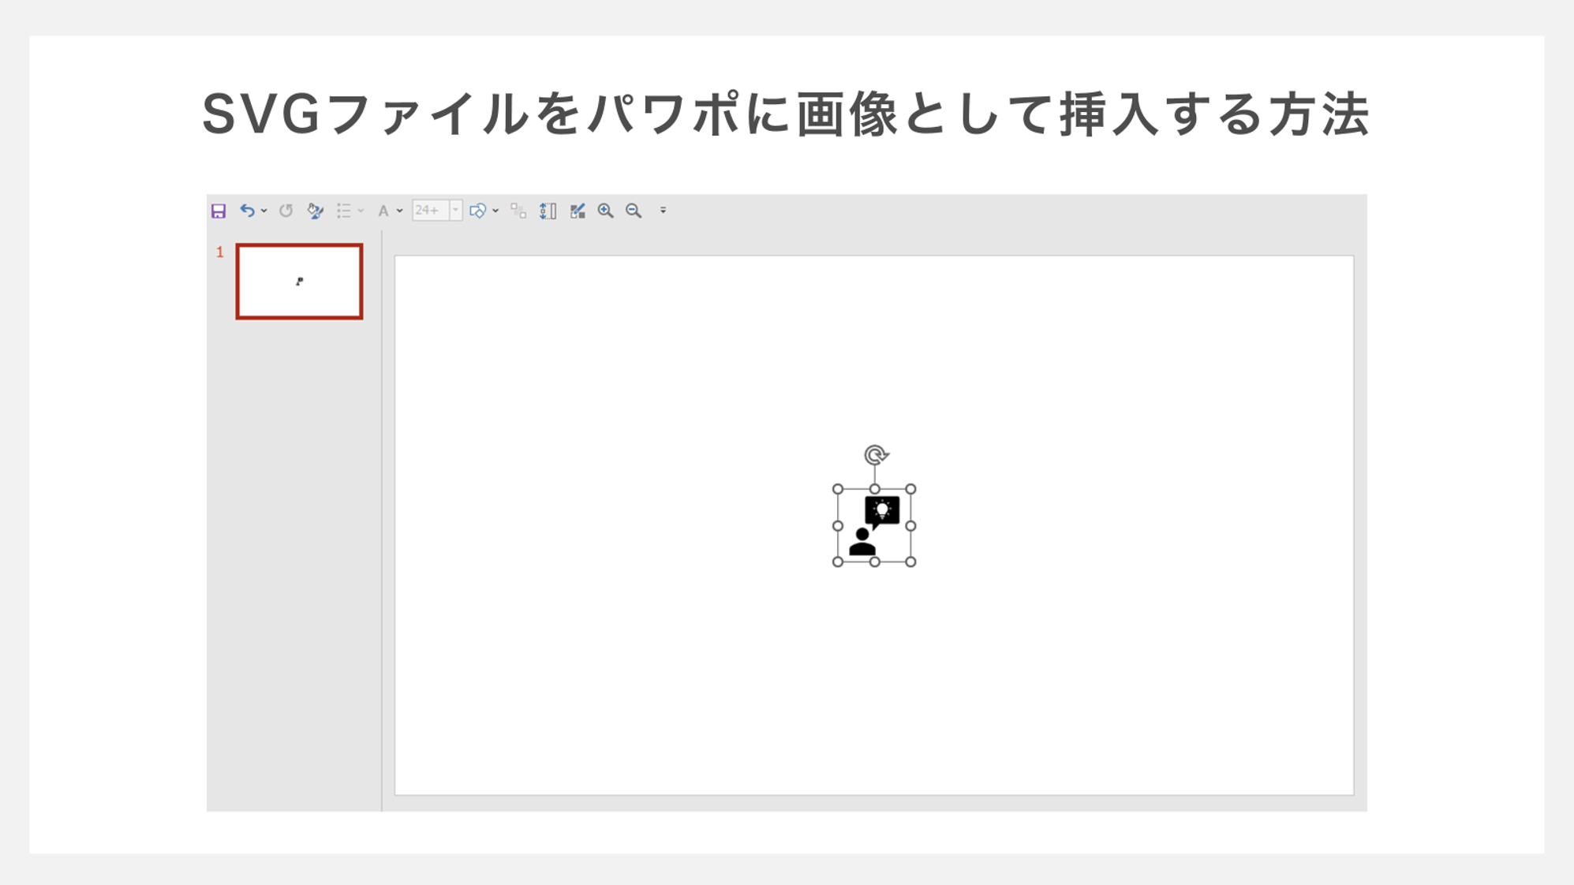The height and width of the screenshot is (885, 1574).
Task: Select the drawing/shapes tool icon
Action: pyautogui.click(x=478, y=211)
